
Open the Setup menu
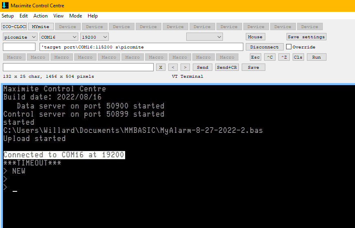(8, 16)
